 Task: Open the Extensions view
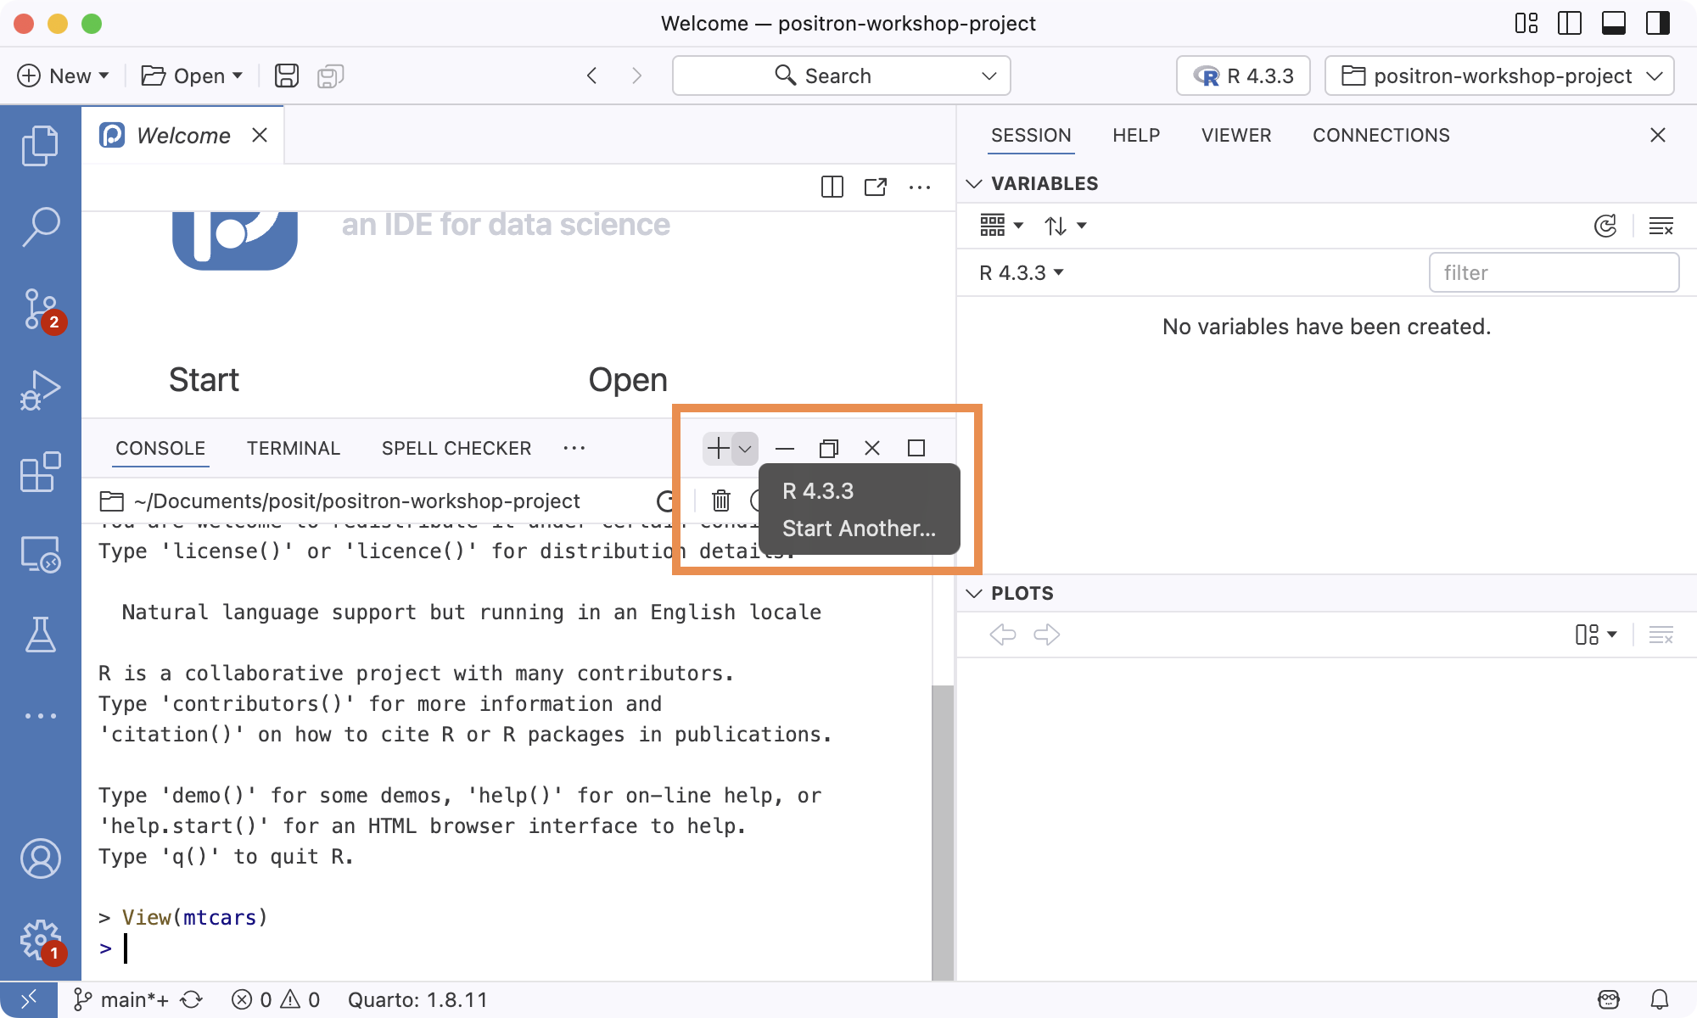40,472
